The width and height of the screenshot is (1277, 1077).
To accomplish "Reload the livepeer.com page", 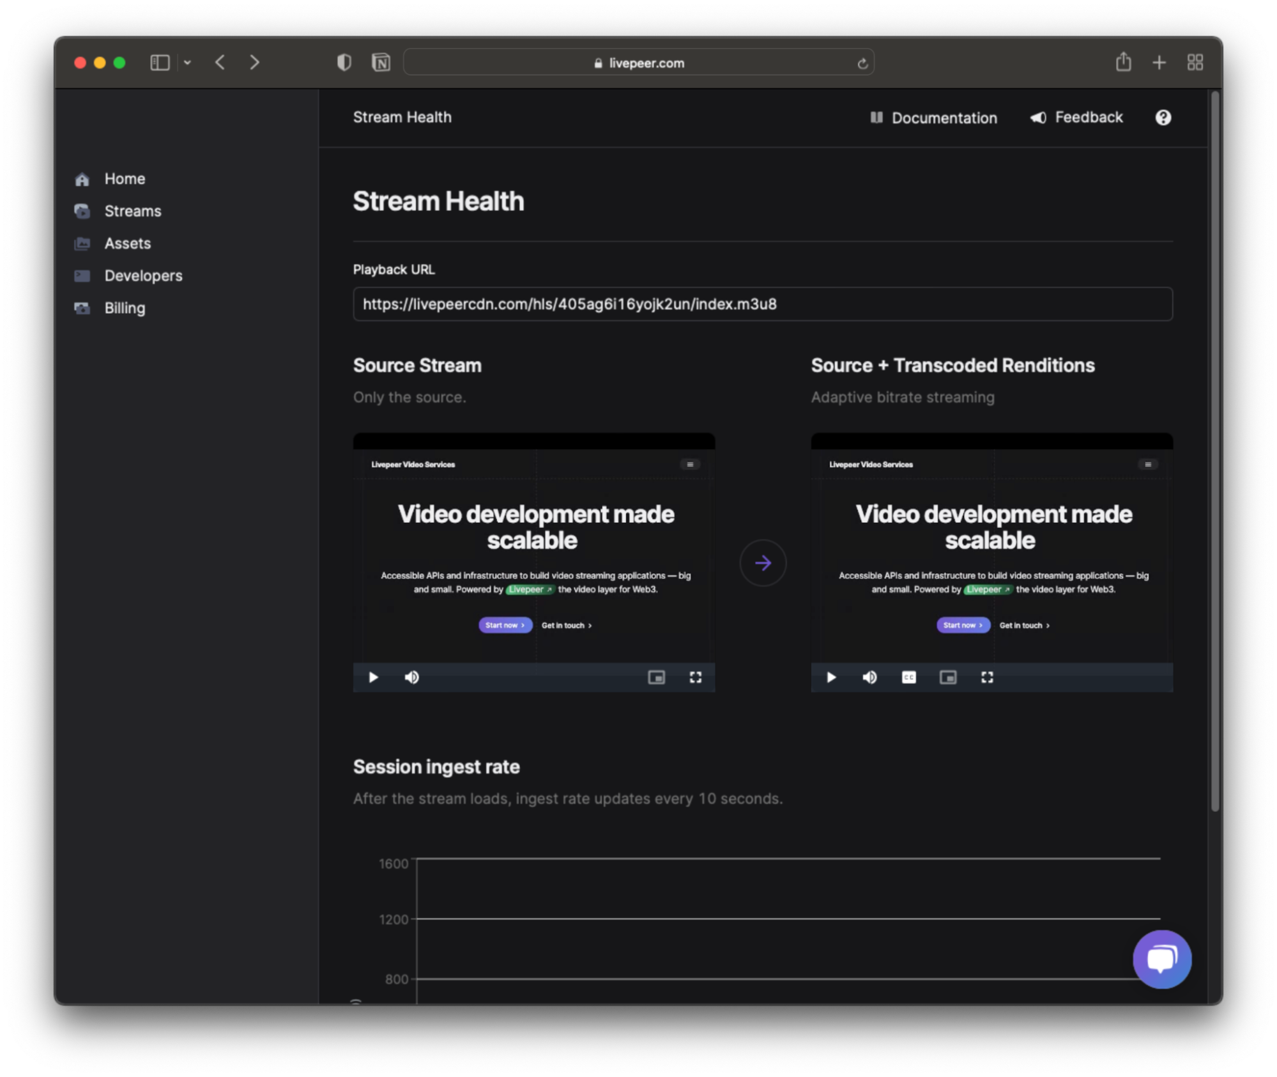I will coord(862,63).
